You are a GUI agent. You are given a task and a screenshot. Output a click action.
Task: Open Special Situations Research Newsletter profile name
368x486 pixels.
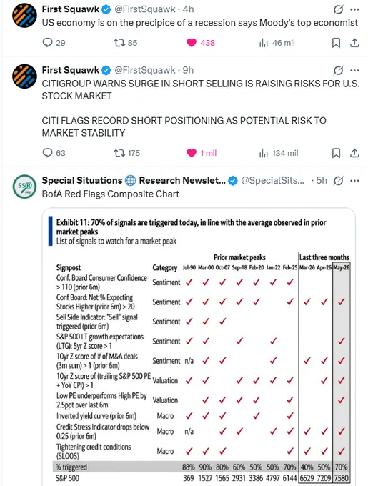coord(134,180)
